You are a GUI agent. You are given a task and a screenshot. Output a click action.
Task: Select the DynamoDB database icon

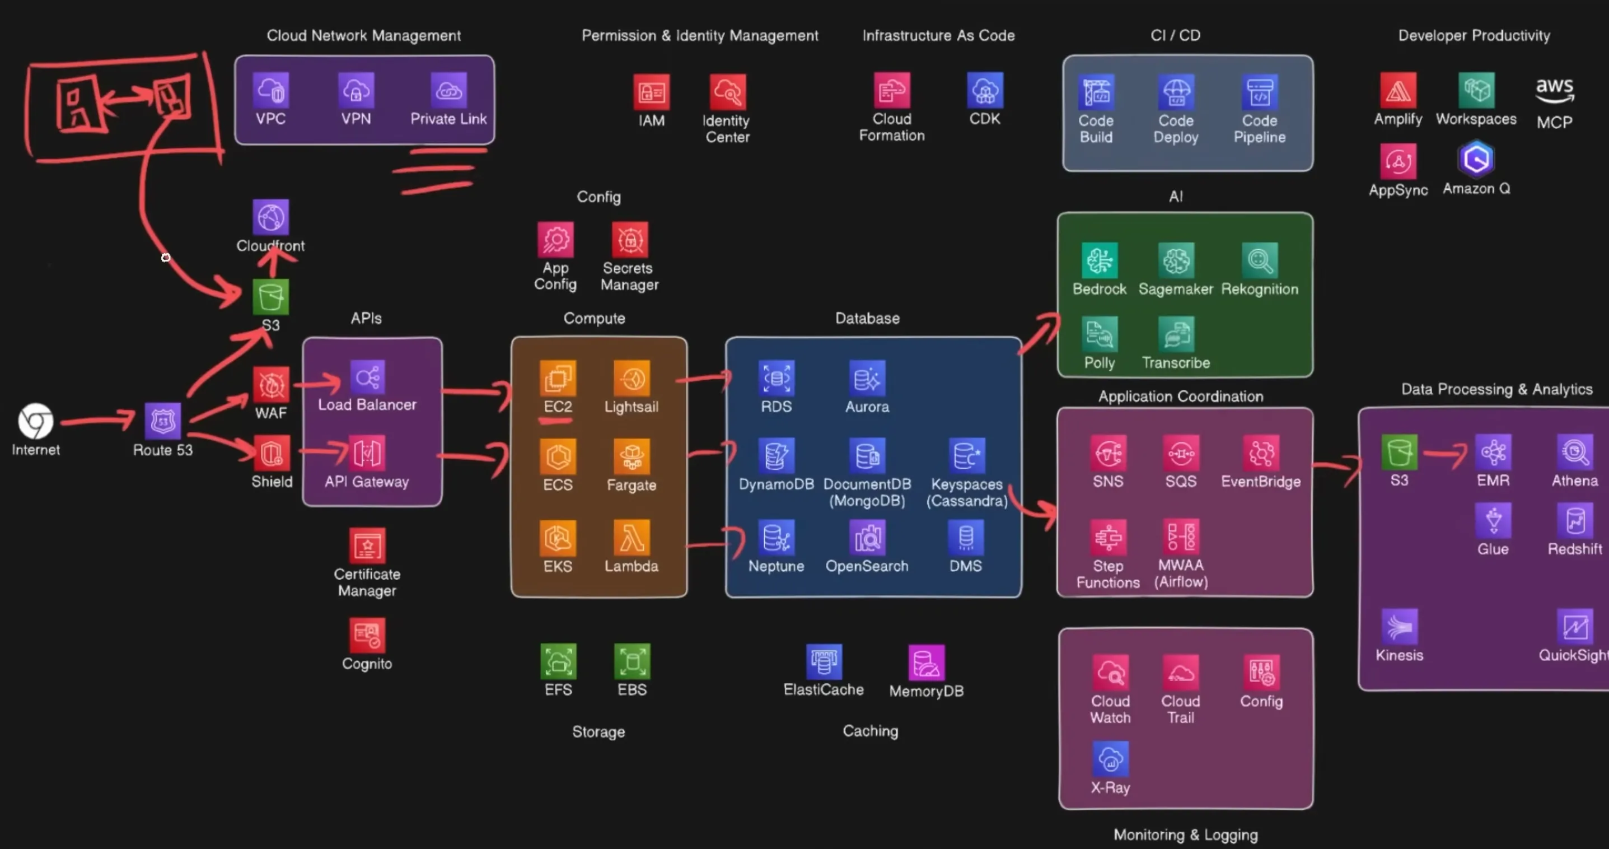point(776,455)
